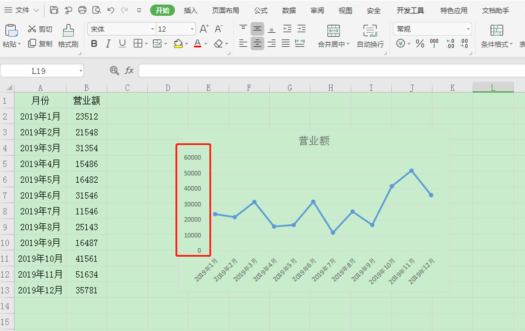Image resolution: width=525 pixels, height=331 pixels.
Task: Click the 合并居中 merge and center button
Action: click(x=334, y=36)
